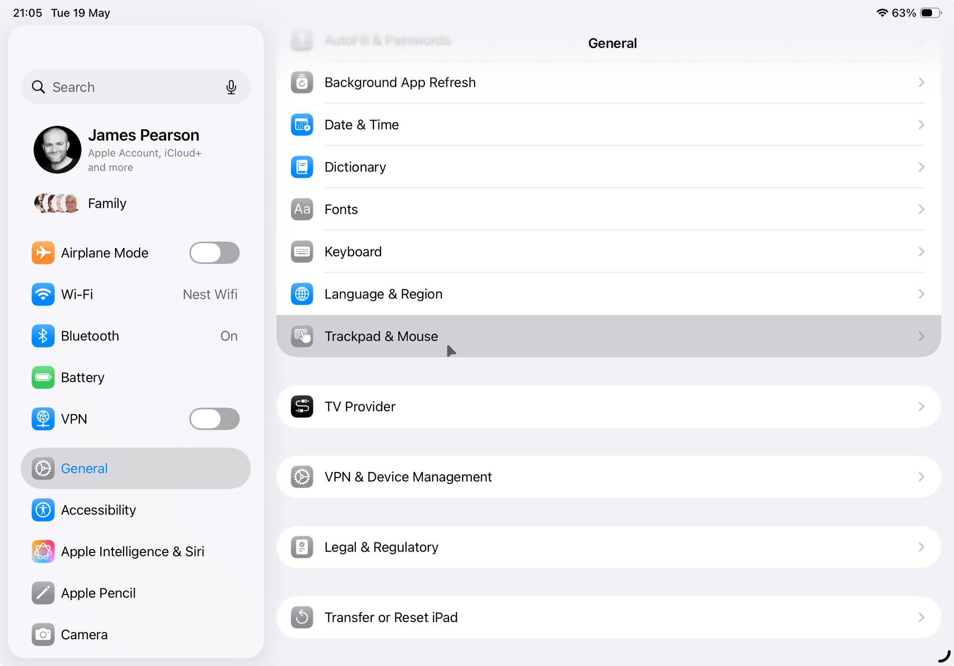Tap the TV Provider row label
The height and width of the screenshot is (666, 954).
(x=360, y=407)
